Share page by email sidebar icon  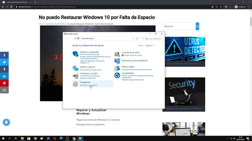click(4, 90)
